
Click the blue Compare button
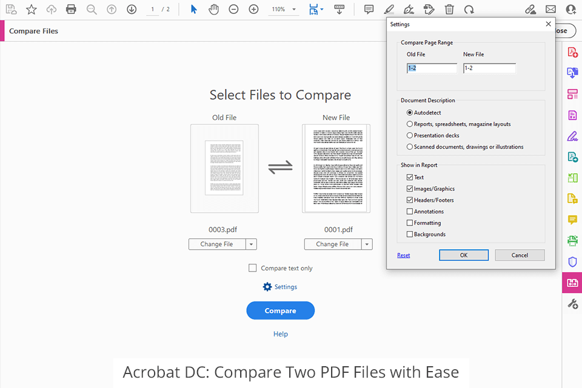tap(281, 310)
